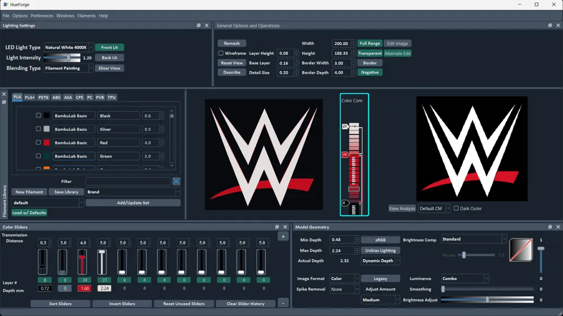The height and width of the screenshot is (316, 563).
Task: Close the Model Geometry panel
Action: (x=558, y=227)
